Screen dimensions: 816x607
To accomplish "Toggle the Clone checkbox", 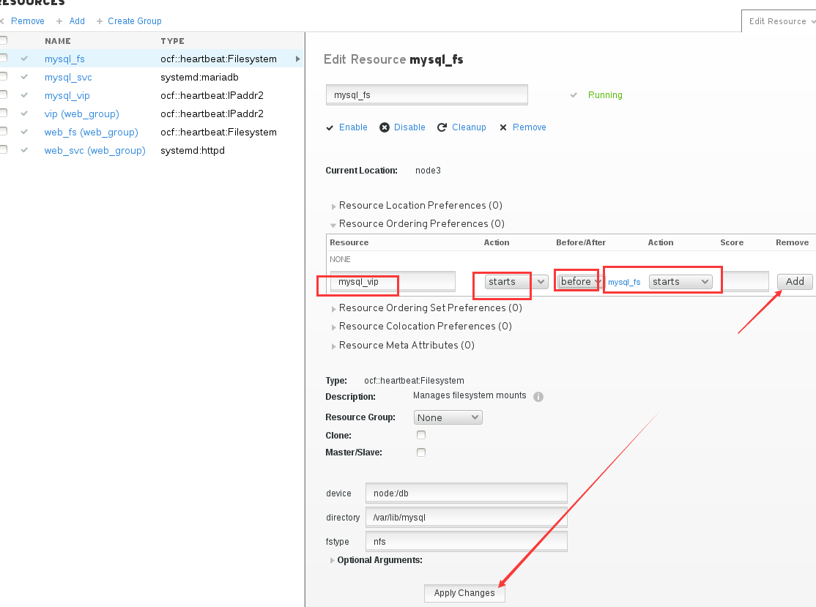I will tap(421, 435).
